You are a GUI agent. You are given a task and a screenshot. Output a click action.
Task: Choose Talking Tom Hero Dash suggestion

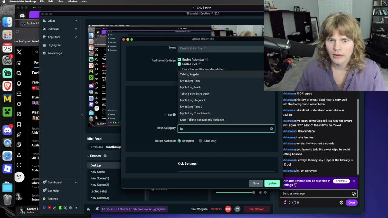(x=226, y=94)
